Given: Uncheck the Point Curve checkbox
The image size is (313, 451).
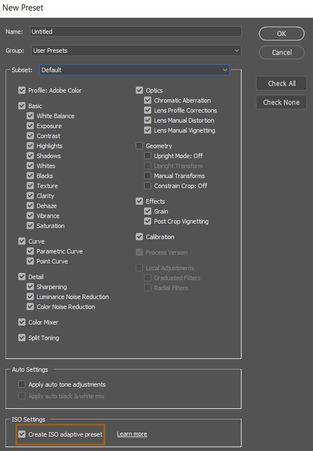Looking at the screenshot, I should [x=30, y=261].
